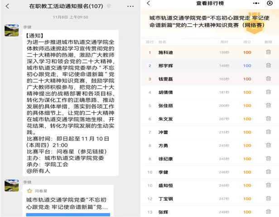Go back from the group chat screen

click(8, 6)
